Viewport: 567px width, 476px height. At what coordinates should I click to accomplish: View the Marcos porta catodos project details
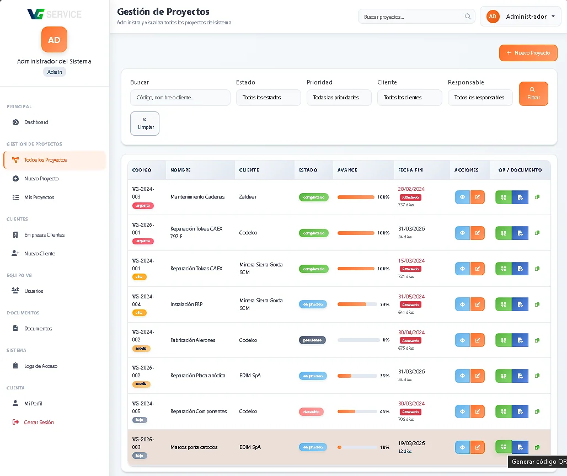pos(462,447)
